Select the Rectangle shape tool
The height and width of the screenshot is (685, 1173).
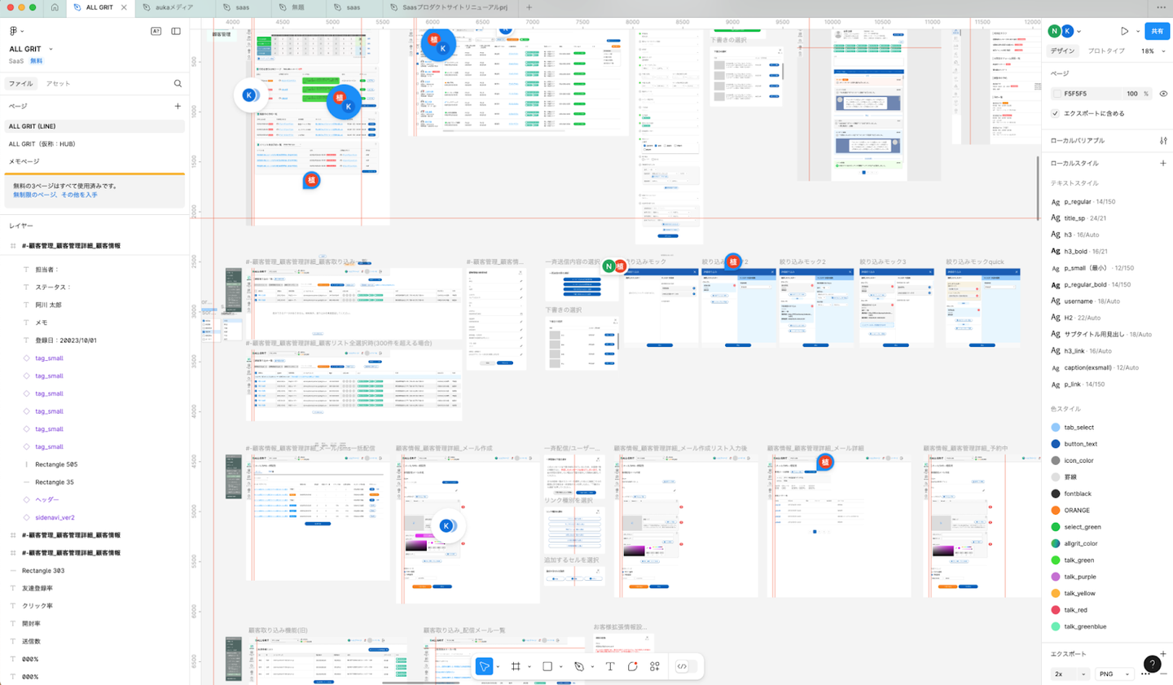(x=547, y=666)
